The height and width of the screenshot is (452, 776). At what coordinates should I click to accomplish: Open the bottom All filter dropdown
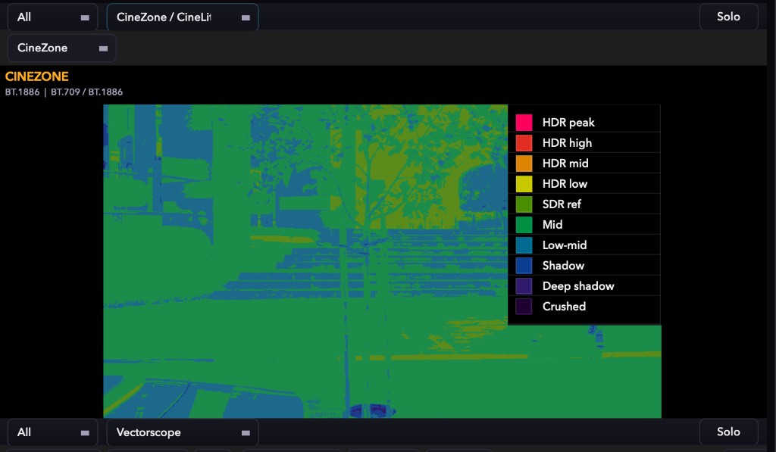[52, 432]
